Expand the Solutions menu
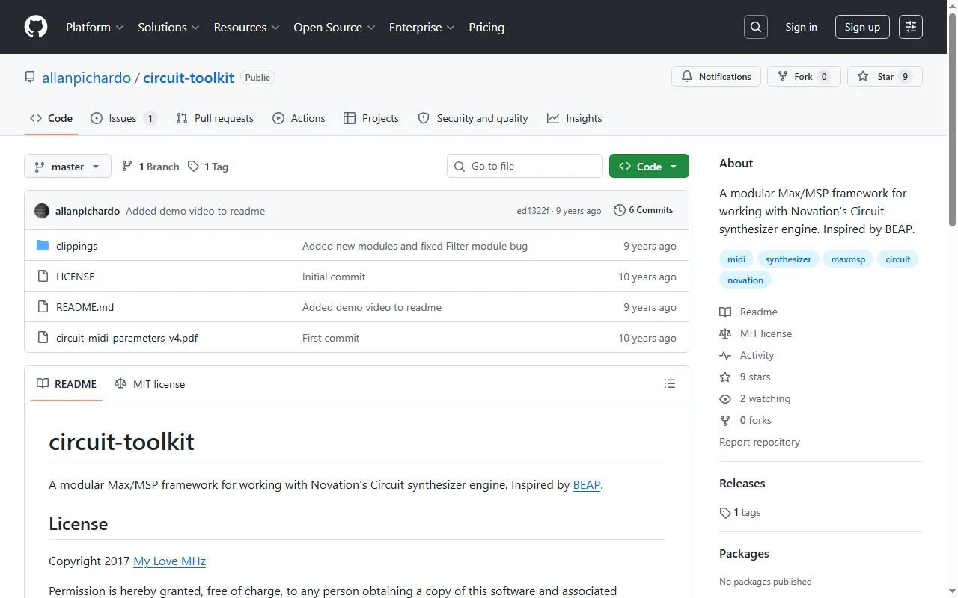The height and width of the screenshot is (598, 958). click(x=168, y=27)
